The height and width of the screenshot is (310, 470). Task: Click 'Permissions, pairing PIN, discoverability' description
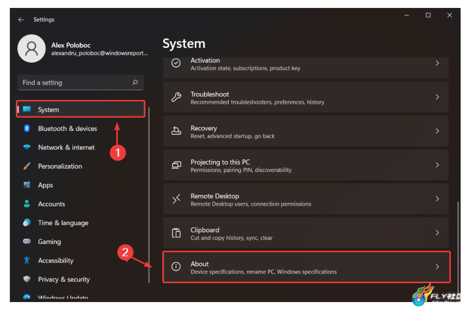pos(241,170)
